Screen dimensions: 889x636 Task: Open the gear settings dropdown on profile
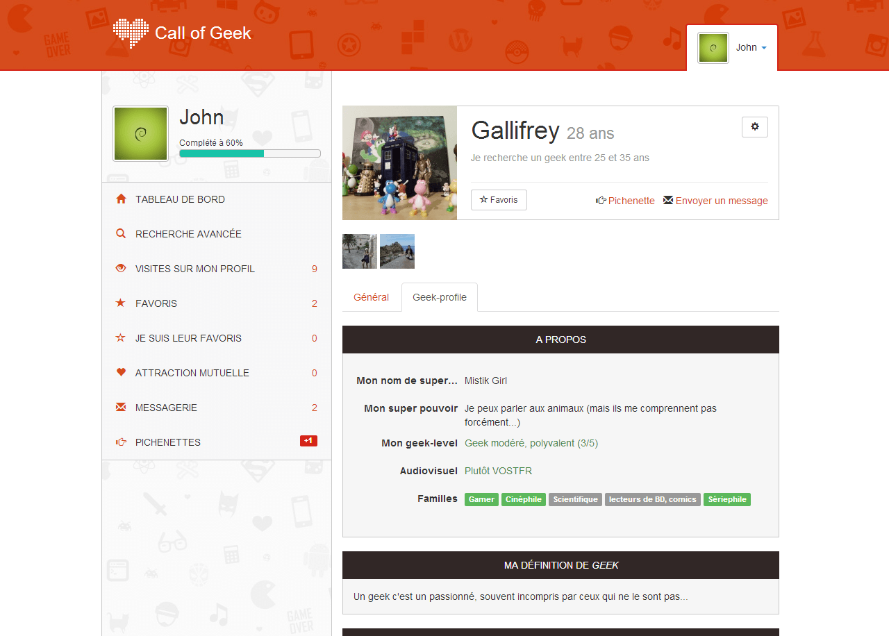[x=755, y=127]
